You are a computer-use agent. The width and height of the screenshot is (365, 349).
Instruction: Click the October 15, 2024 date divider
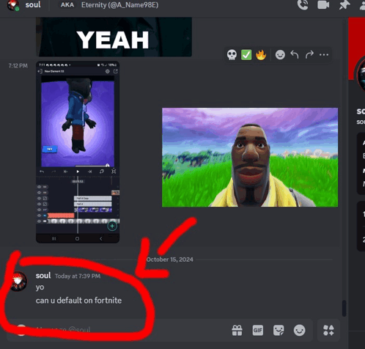(x=170, y=260)
